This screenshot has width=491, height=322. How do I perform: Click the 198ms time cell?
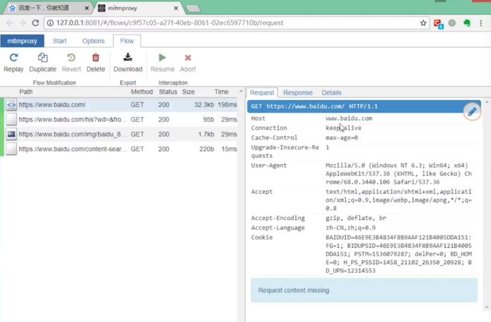point(227,105)
